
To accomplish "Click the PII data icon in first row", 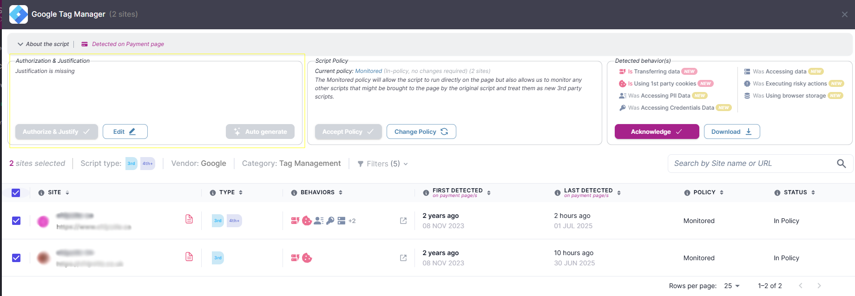I will [318, 221].
